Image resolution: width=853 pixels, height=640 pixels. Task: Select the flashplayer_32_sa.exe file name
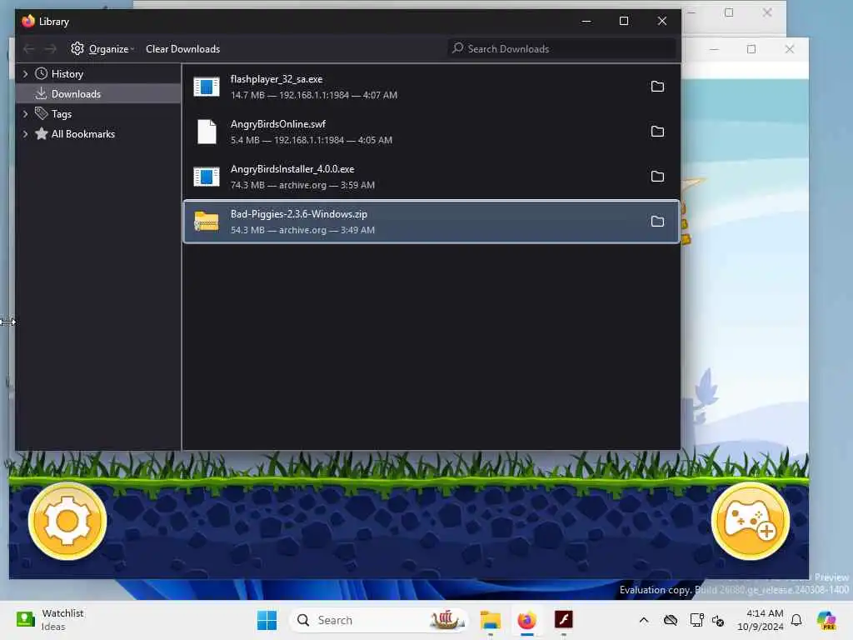point(277,79)
